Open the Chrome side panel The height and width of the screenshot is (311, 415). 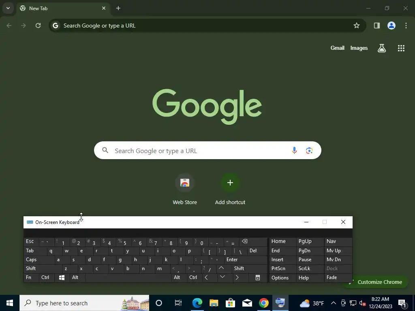(x=377, y=26)
